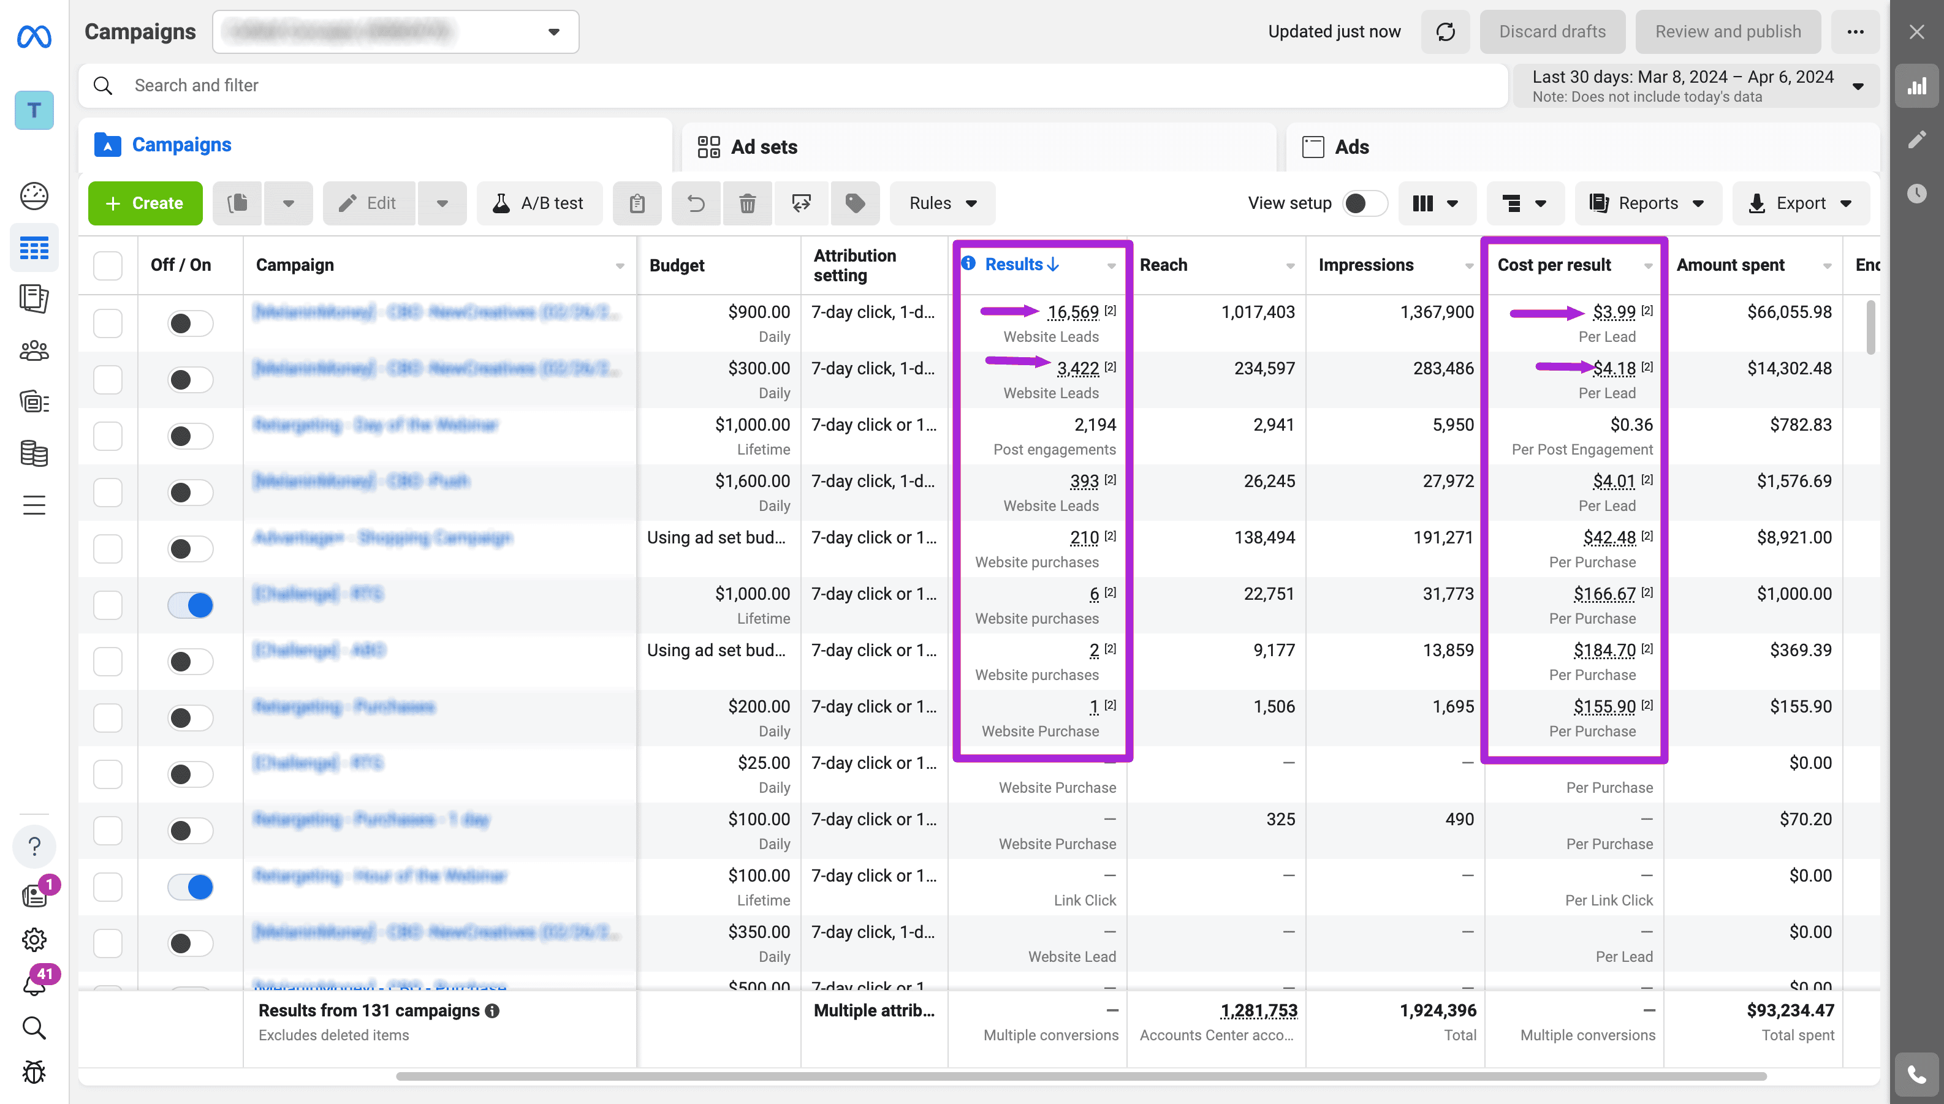Open the date range dropdown
The width and height of the screenshot is (1944, 1104).
tap(1696, 86)
